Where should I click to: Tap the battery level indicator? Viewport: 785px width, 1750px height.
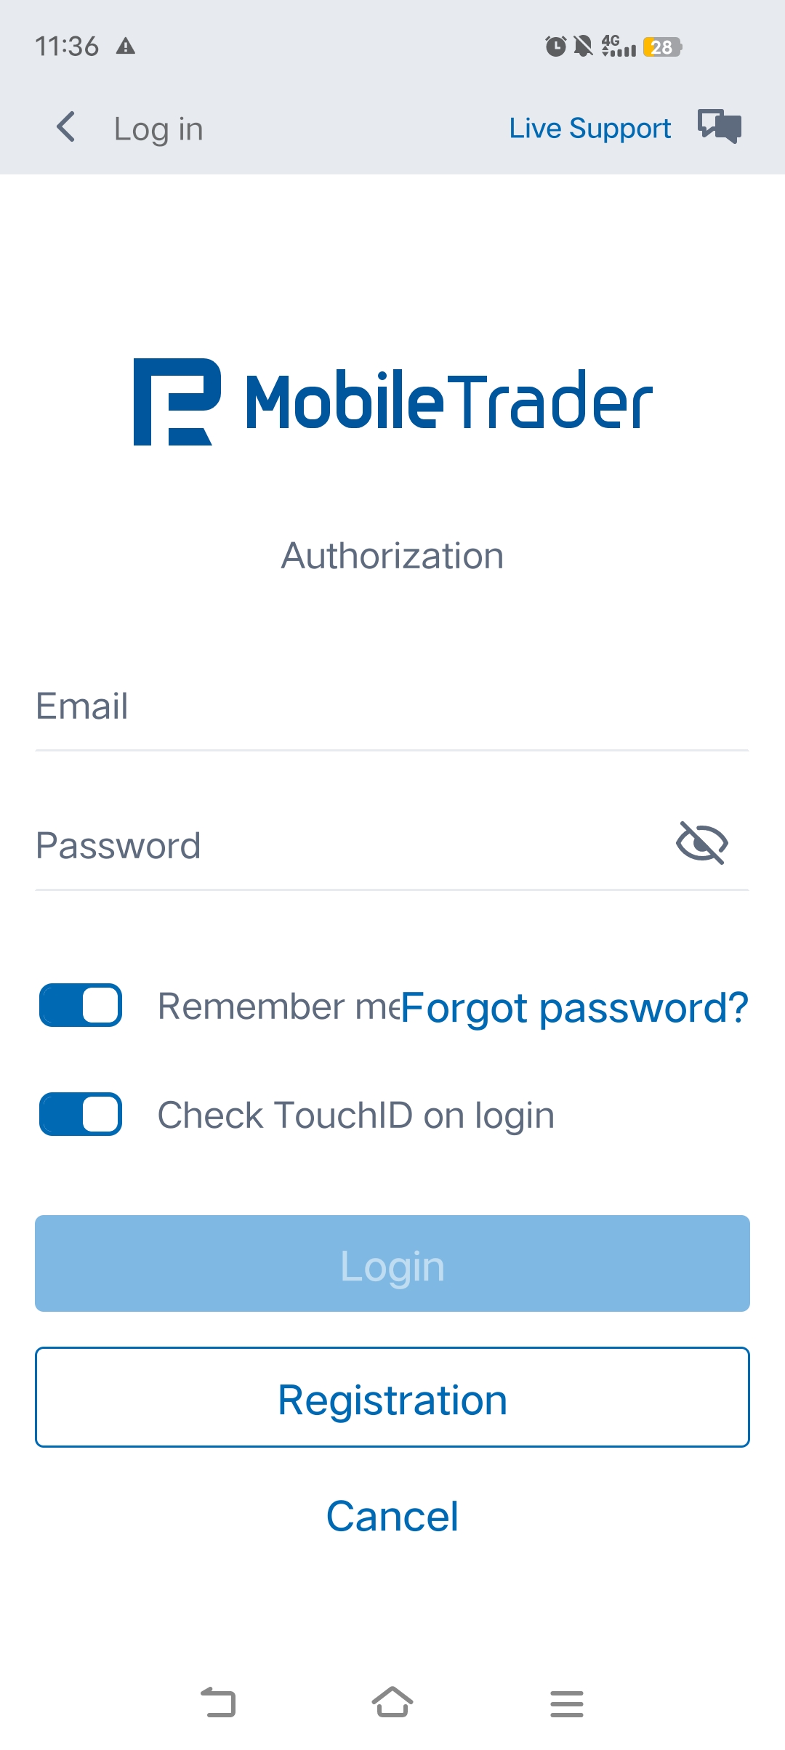(x=662, y=47)
